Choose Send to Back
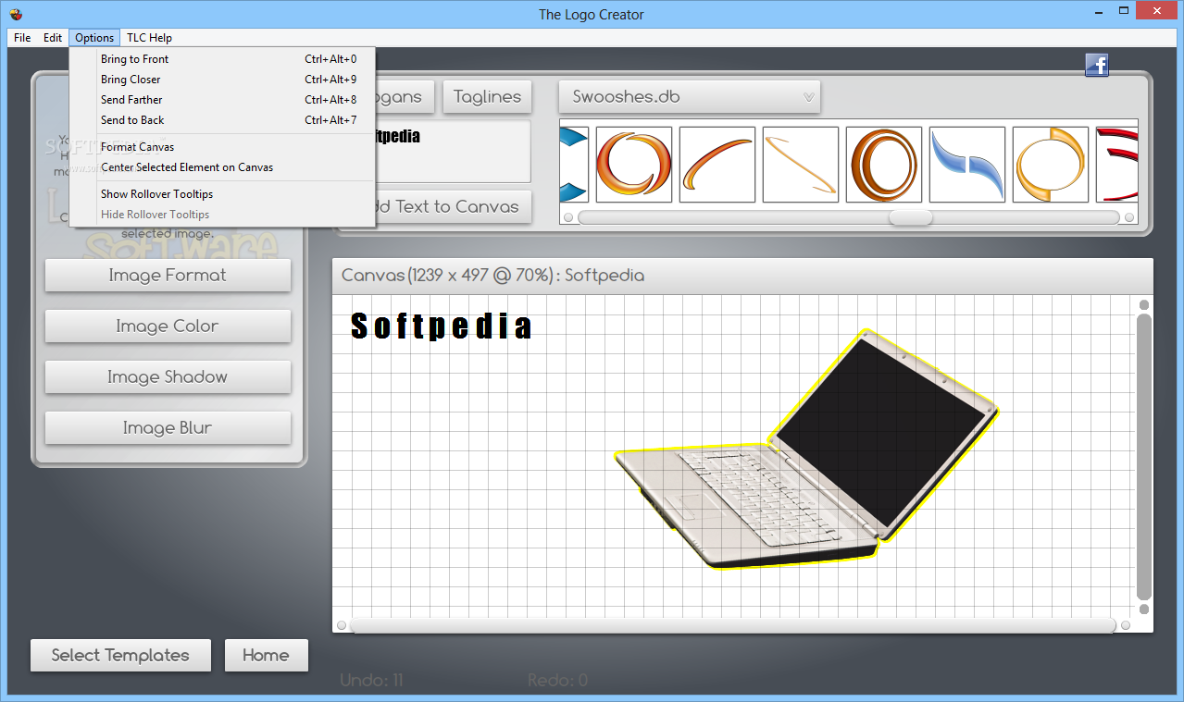This screenshot has height=702, width=1184. 222,120
